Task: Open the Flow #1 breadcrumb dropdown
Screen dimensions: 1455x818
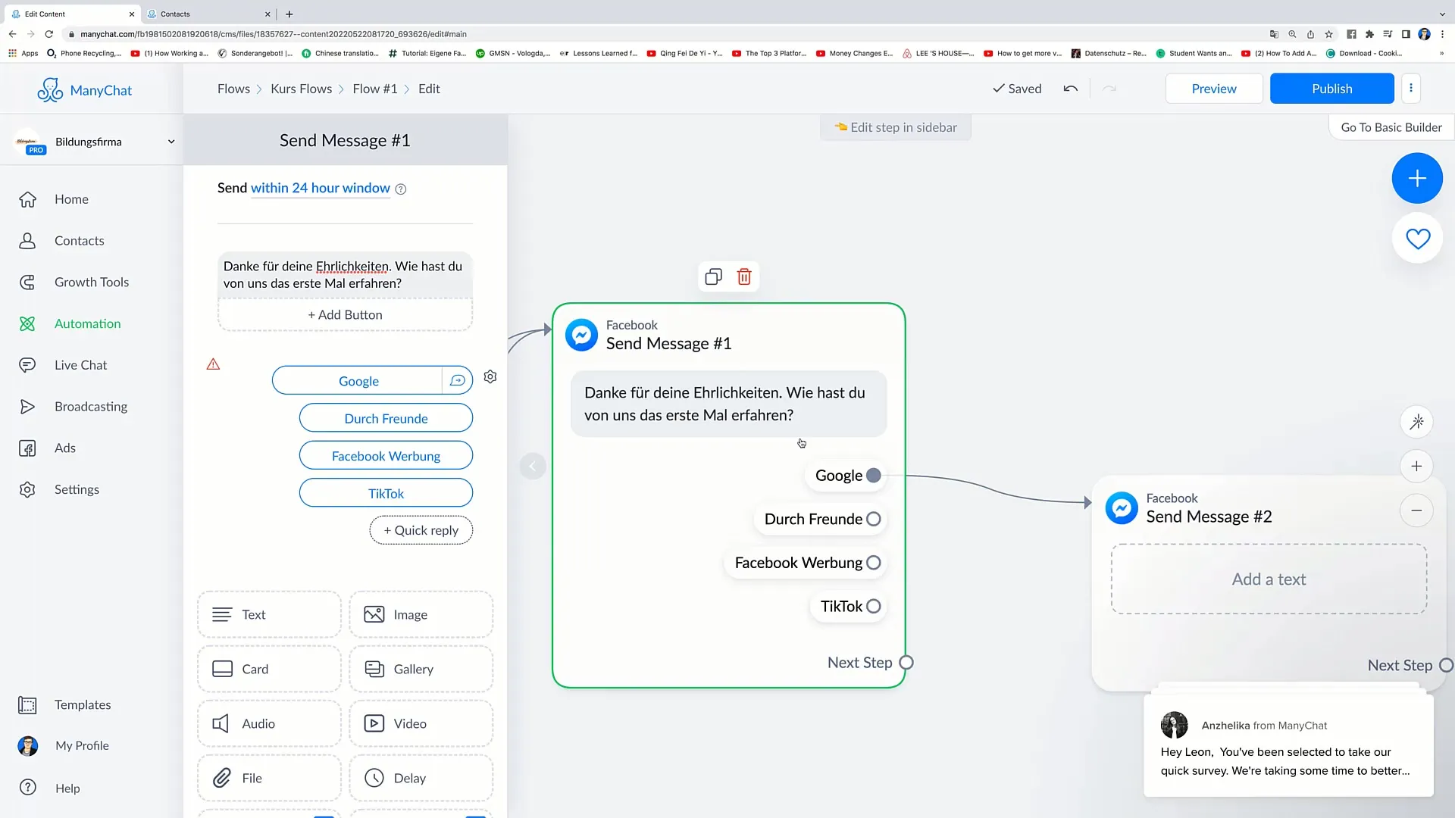Action: pyautogui.click(x=375, y=88)
